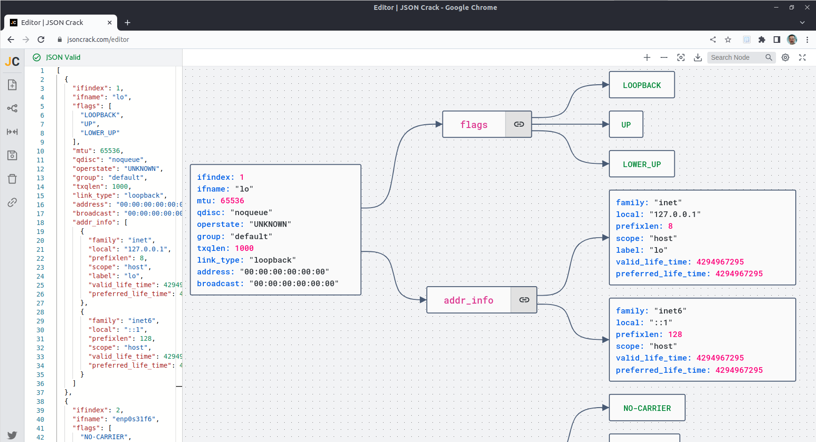Image resolution: width=816 pixels, height=442 pixels.
Task: Open a new browser tab
Action: pyautogui.click(x=128, y=23)
